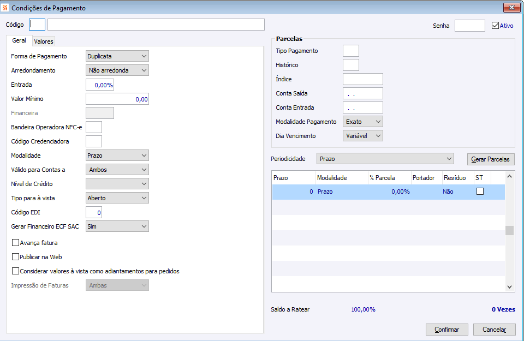Click the scroll-down arrow of the parcelas grid
Screen dimensions: 524x341
[509, 286]
